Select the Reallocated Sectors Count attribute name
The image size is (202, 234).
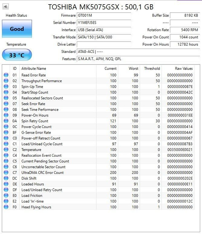(x=42, y=98)
